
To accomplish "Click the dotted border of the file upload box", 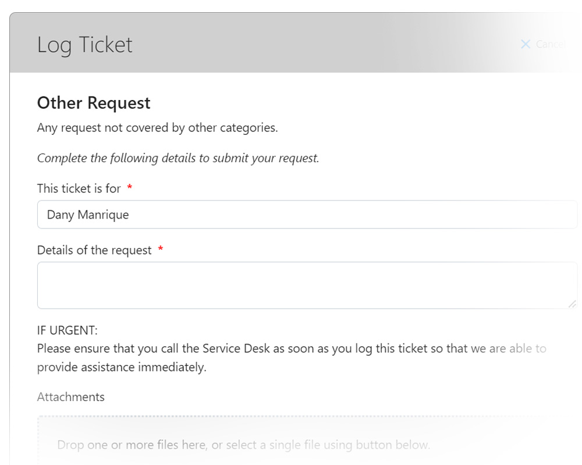I will pyautogui.click(x=291, y=416).
